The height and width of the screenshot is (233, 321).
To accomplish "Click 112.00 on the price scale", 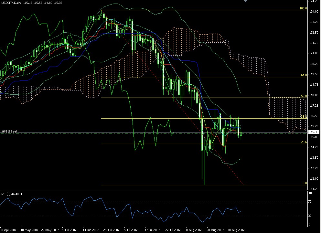I will pyautogui.click(x=314, y=178).
